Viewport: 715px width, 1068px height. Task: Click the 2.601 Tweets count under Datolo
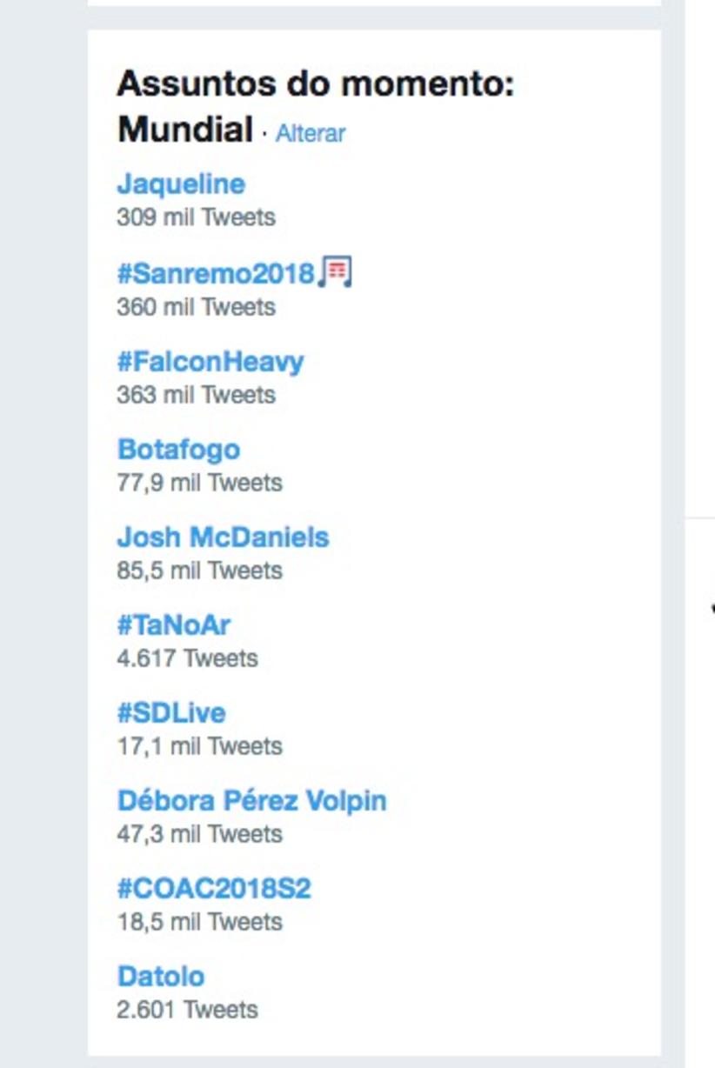[x=187, y=1010]
